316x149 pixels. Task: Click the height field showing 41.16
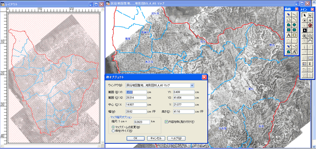pyautogui.click(x=184, y=111)
